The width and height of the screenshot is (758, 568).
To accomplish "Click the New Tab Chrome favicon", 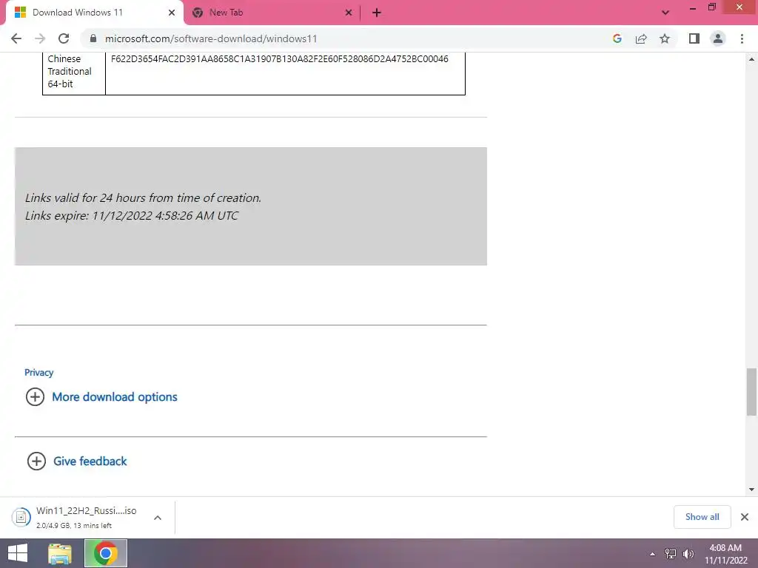I will coord(197,13).
